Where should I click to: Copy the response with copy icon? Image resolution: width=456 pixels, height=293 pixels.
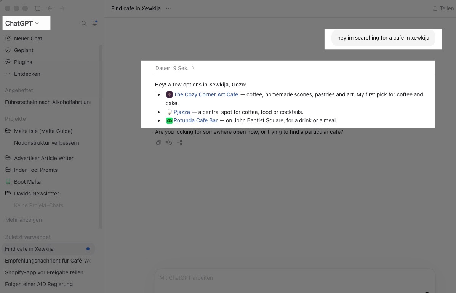(158, 142)
